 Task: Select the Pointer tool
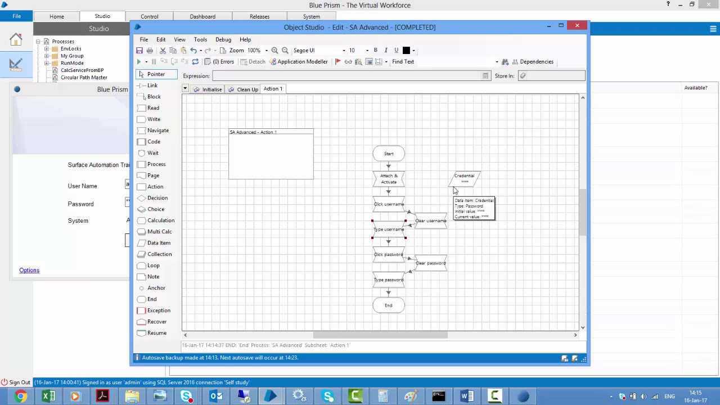coord(156,74)
